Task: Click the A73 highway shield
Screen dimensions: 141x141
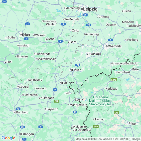Action: point(22,127)
